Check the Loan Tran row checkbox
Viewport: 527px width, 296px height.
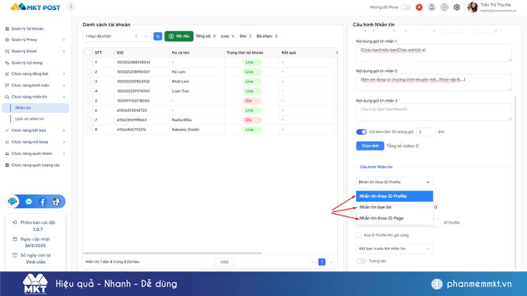click(x=88, y=91)
